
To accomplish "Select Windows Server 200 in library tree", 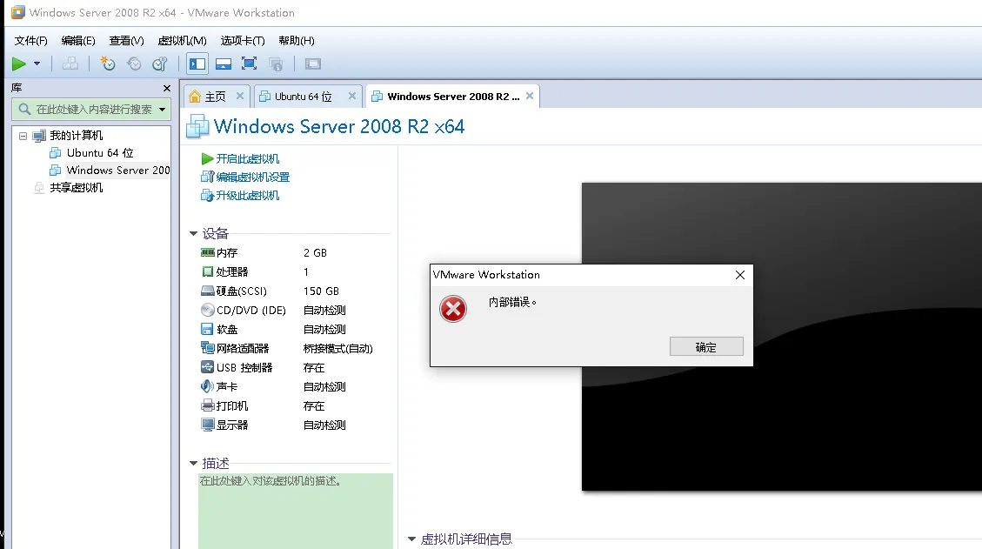I will pyautogui.click(x=117, y=171).
